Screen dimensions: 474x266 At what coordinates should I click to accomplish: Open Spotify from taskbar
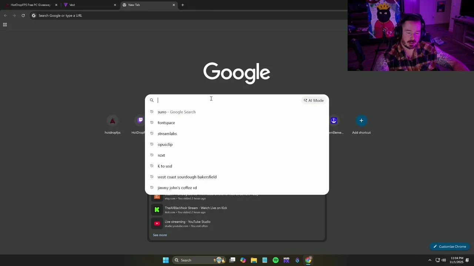[x=276, y=260]
